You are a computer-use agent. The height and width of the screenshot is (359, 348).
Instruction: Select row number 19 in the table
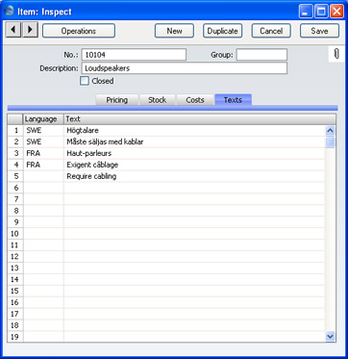pos(15,337)
